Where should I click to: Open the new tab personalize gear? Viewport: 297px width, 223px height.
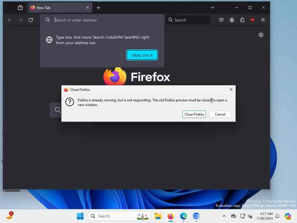(x=261, y=35)
